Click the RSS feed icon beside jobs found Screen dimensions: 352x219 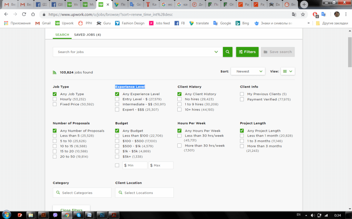coord(54,72)
